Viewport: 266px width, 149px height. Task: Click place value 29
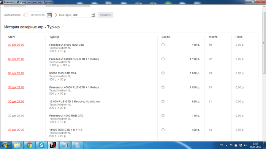click(210, 73)
